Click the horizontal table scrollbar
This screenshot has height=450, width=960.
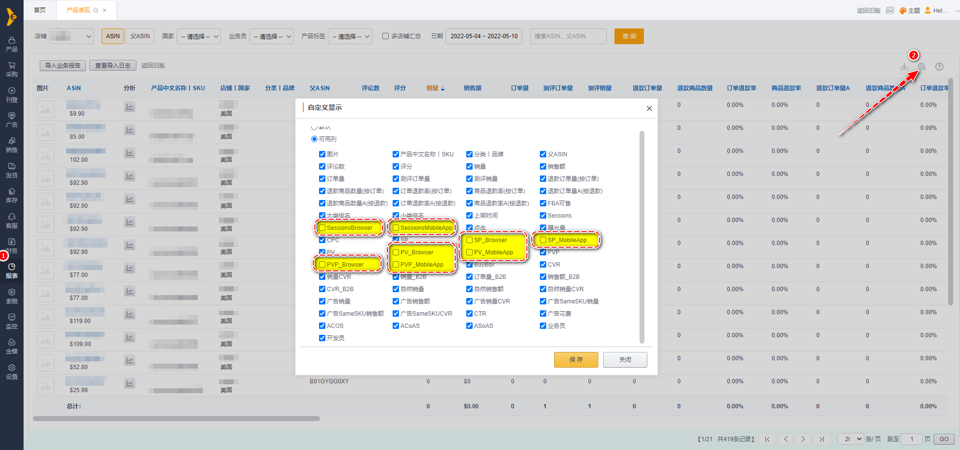(176, 419)
